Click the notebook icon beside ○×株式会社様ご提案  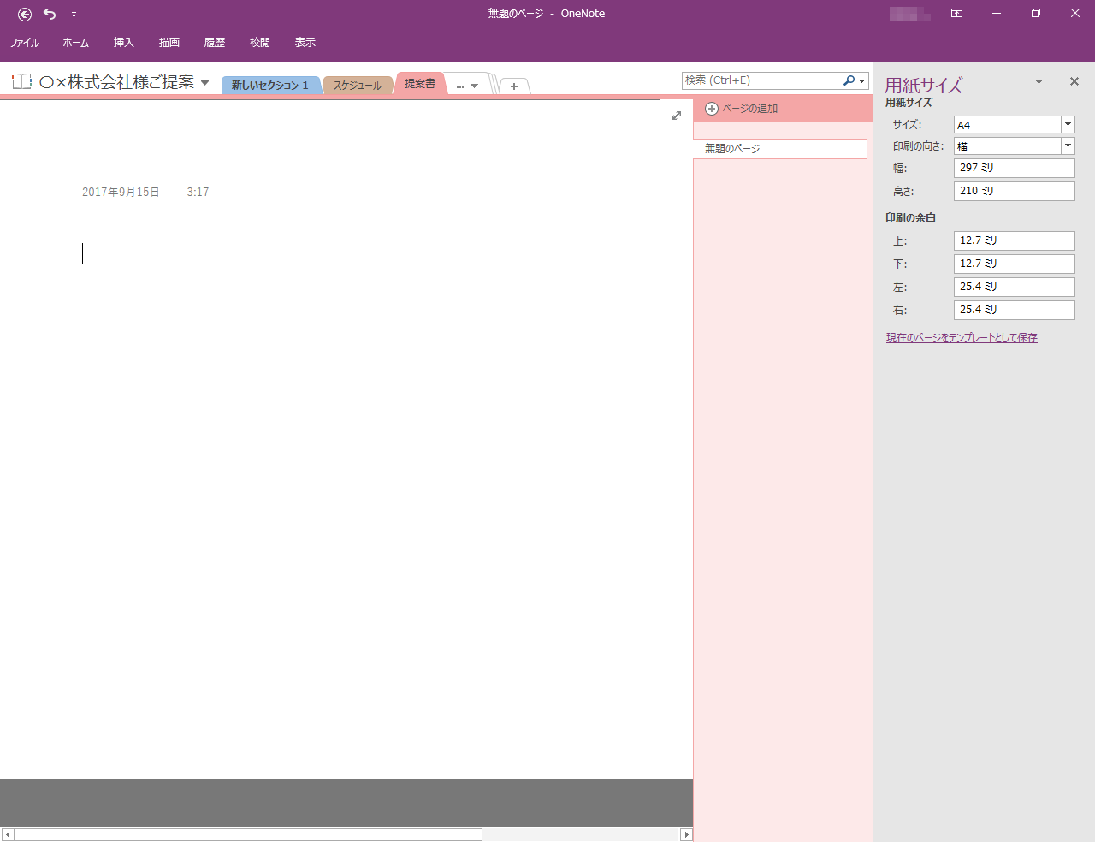21,82
